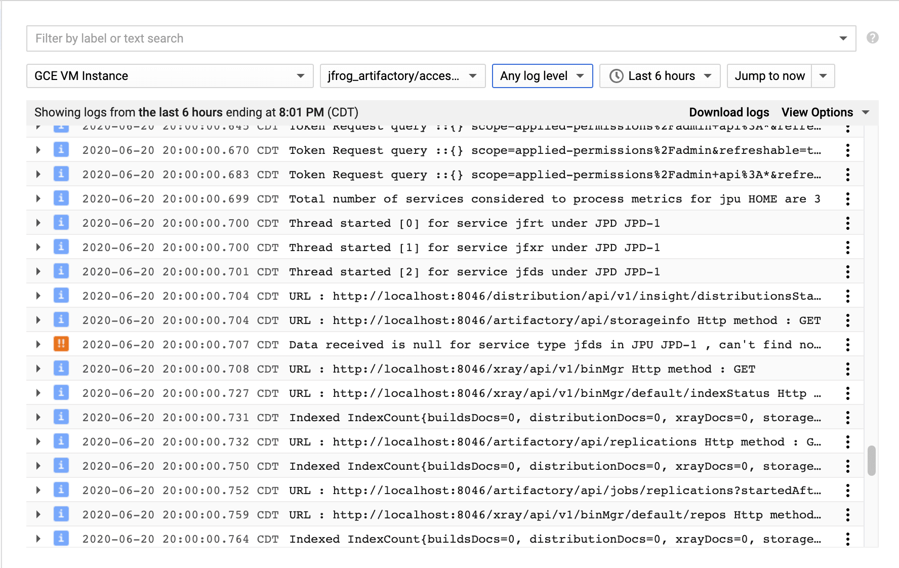Click the artifactory/api/replications Http method message
The image size is (899, 568).
pos(555,442)
